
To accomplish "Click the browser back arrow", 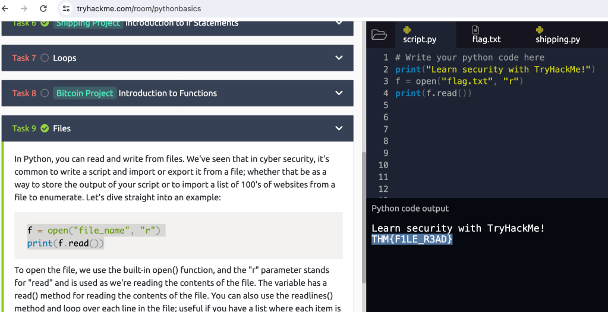I will tap(7, 9).
